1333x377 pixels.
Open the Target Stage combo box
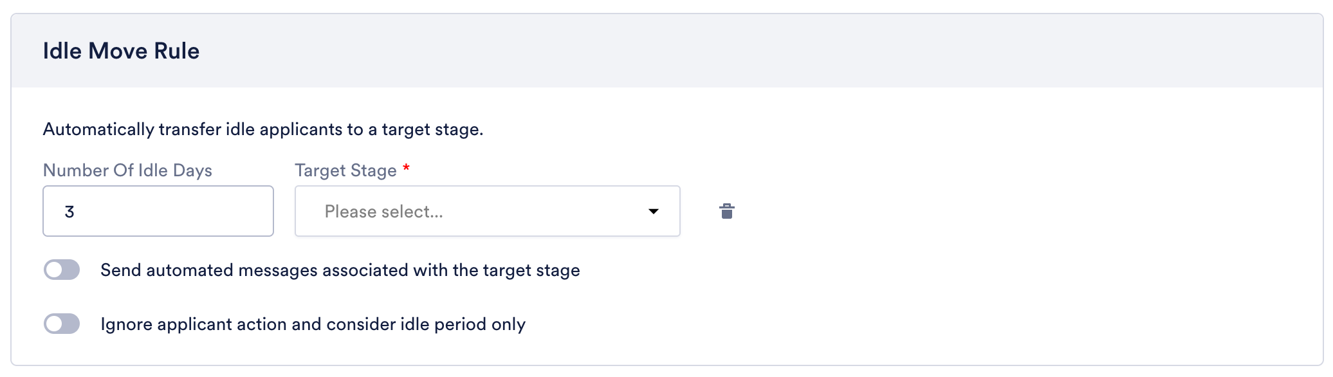487,211
